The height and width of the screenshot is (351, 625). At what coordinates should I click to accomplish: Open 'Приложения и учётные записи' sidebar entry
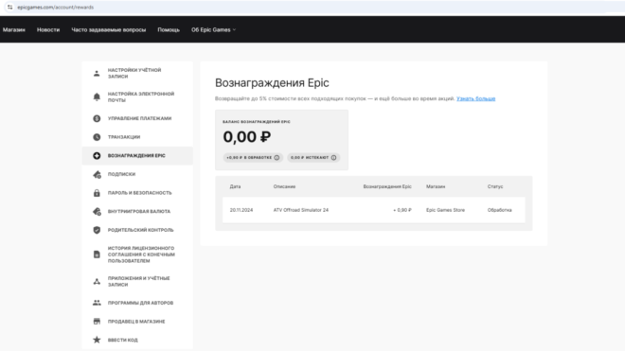(x=137, y=281)
